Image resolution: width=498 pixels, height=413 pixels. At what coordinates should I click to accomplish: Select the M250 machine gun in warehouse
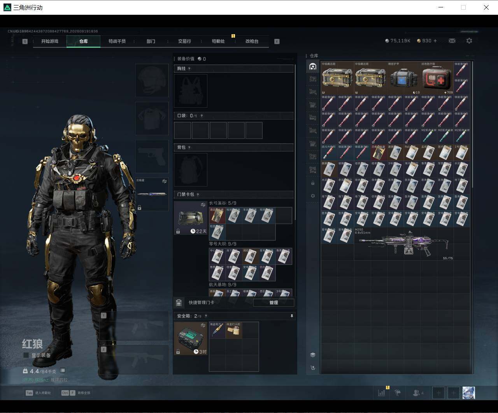click(x=403, y=244)
